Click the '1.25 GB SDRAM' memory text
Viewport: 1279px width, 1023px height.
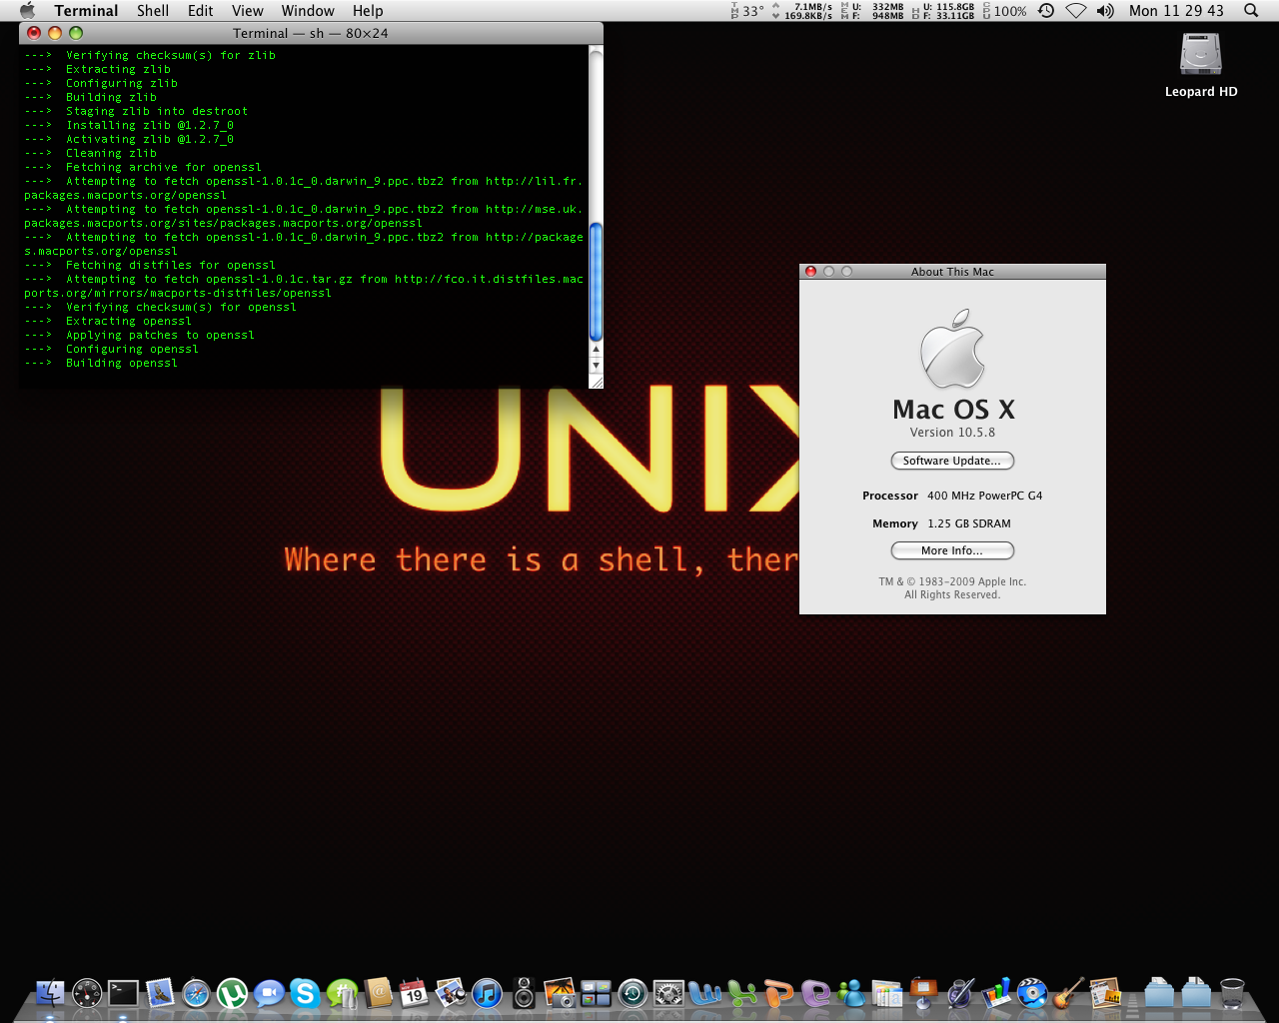click(x=969, y=523)
